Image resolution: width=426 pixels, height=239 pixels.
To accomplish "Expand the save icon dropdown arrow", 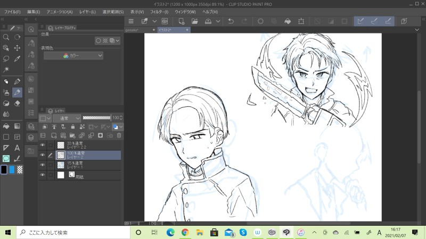I will [218, 21].
